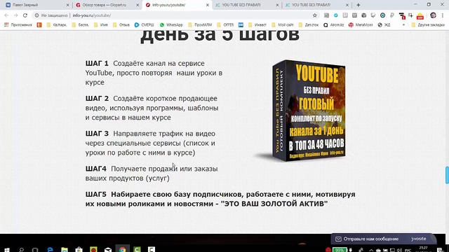Click the YOUTUBE БЕЗ ПРАВИЛ product box image
This screenshot has width=449, height=252.
point(309,111)
